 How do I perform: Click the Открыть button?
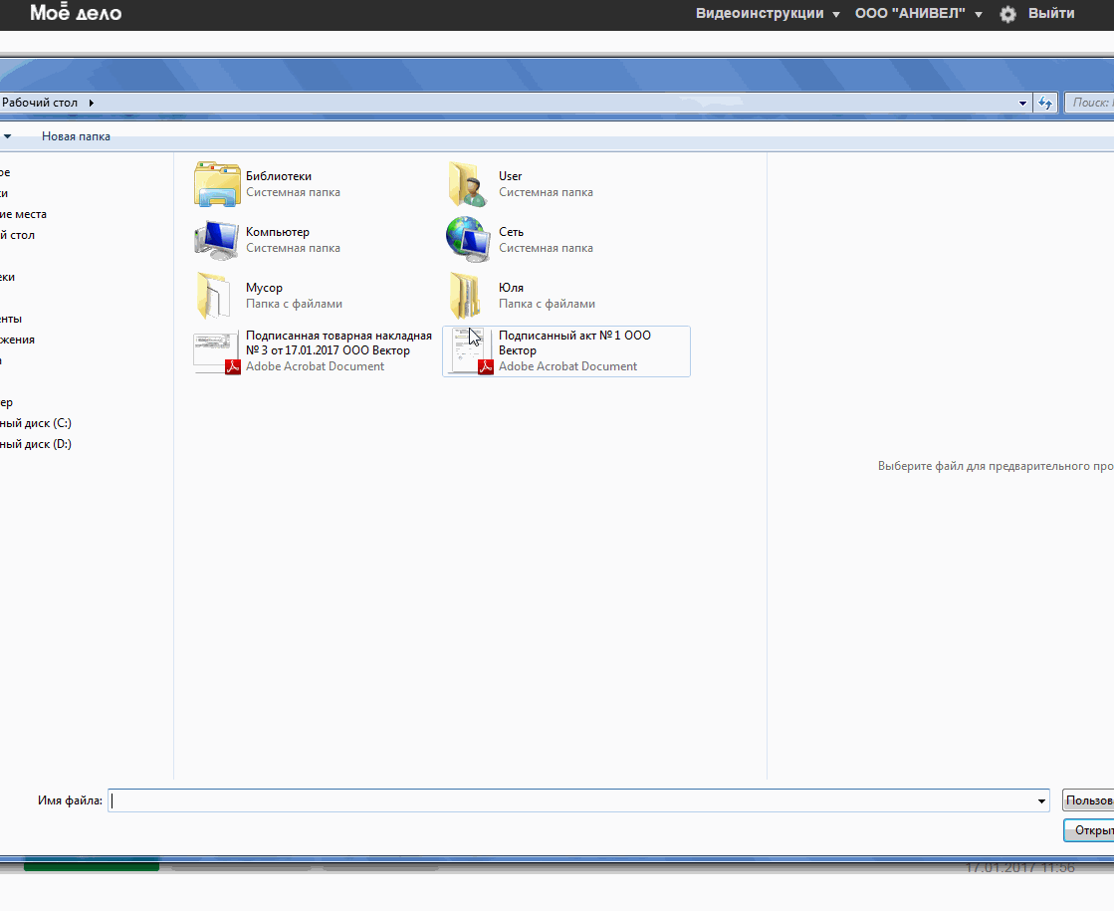click(x=1089, y=830)
